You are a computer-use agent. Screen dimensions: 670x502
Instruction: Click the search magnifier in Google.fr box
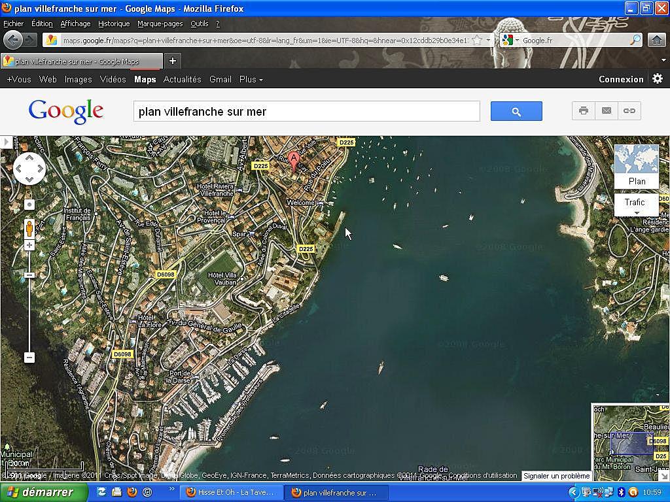pos(636,41)
